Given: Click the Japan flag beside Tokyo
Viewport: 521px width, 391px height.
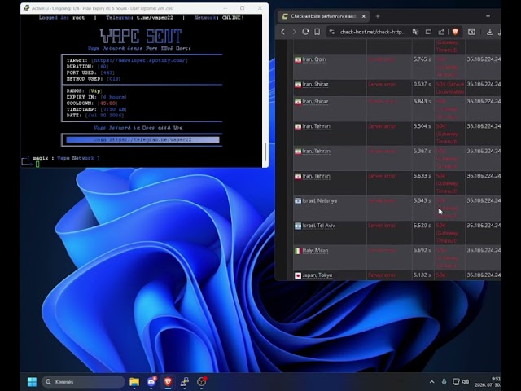Looking at the screenshot, I should 298,275.
